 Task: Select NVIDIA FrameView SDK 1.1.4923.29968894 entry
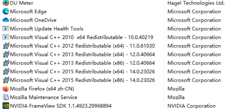[x=61, y=106]
